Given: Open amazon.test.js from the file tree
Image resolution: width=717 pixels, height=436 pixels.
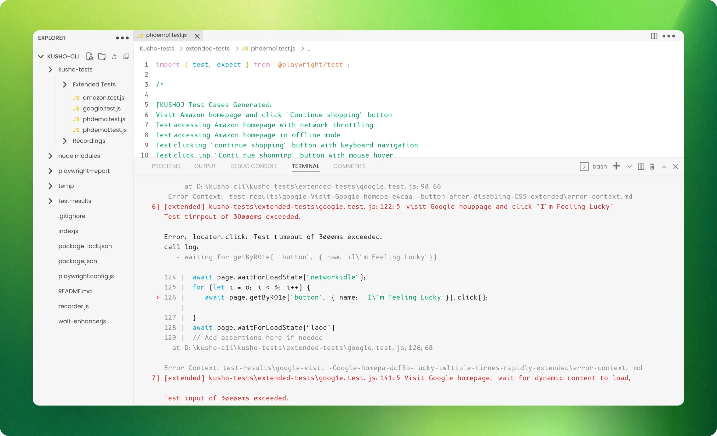Looking at the screenshot, I should [x=103, y=98].
